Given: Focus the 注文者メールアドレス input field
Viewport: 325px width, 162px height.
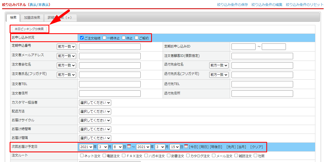Looking at the screenshot, I should pyautogui.click(x=110, y=56).
